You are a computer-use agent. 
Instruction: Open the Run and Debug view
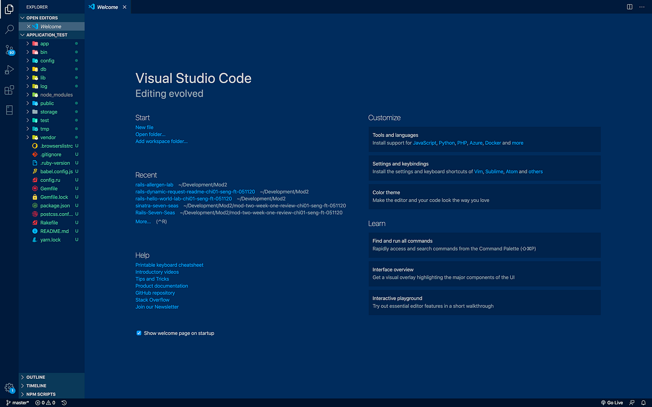pyautogui.click(x=9, y=70)
